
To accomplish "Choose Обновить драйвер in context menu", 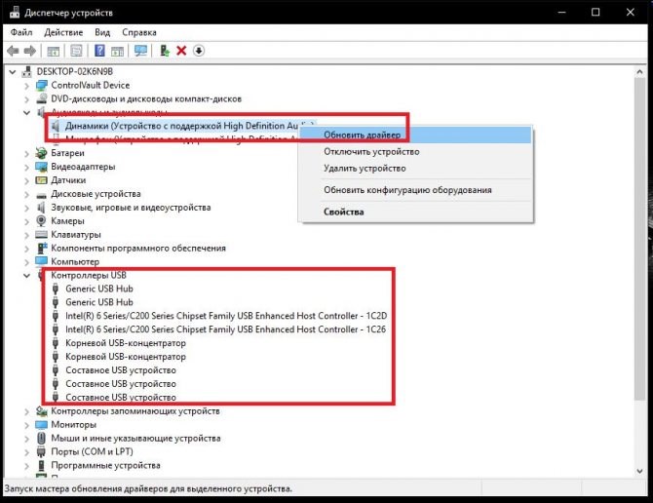I will point(363,134).
